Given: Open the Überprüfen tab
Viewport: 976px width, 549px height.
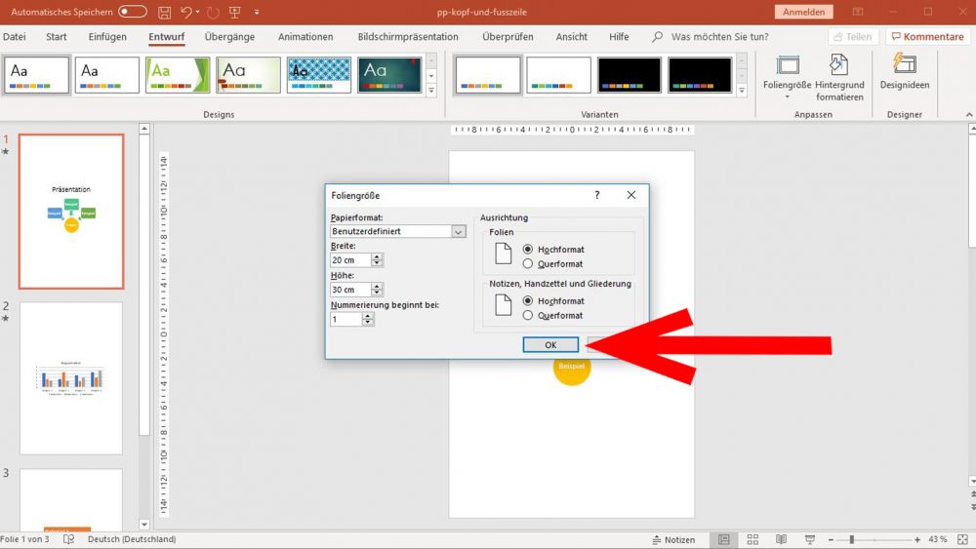Looking at the screenshot, I should pos(508,37).
